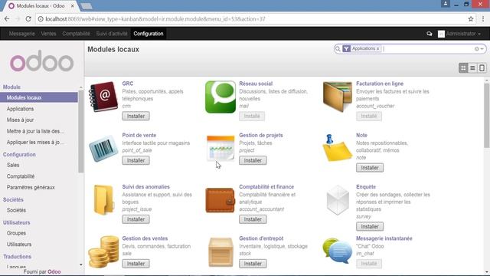Screen dimensions: 490x276
Task: Install the Gestion d'entrepôt module
Action: [253, 264]
